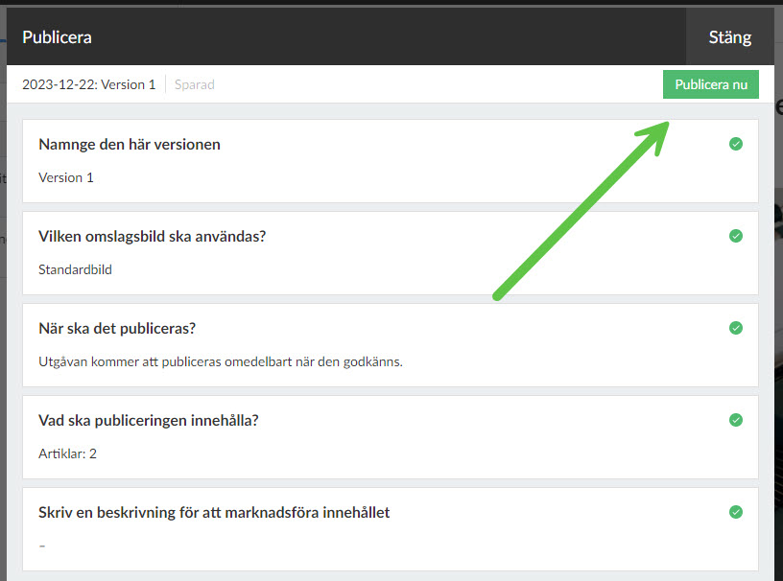This screenshot has height=581, width=783.
Task: Click the text about immediate publication on approval
Action: click(220, 361)
